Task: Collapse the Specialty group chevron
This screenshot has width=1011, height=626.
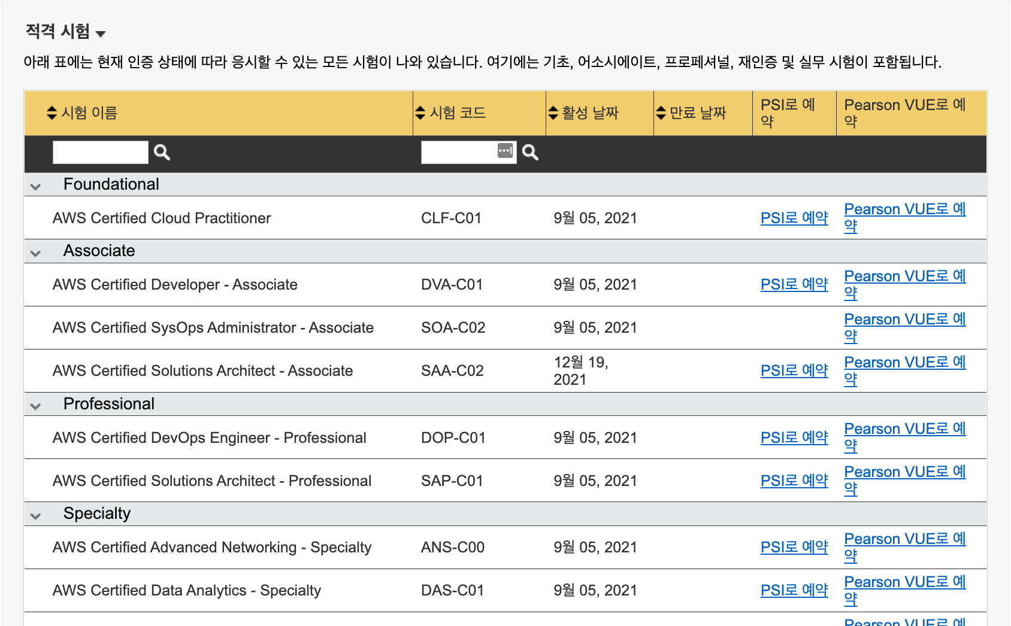Action: [35, 516]
